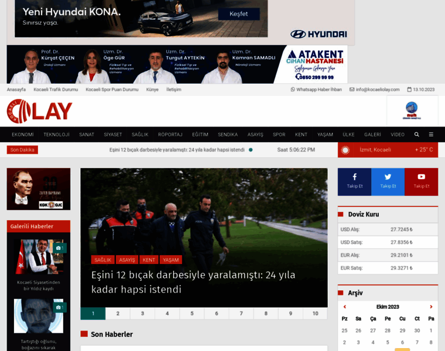Select slide 1 in the headline slider
Screen dimensions: 445x351
pos(93,314)
